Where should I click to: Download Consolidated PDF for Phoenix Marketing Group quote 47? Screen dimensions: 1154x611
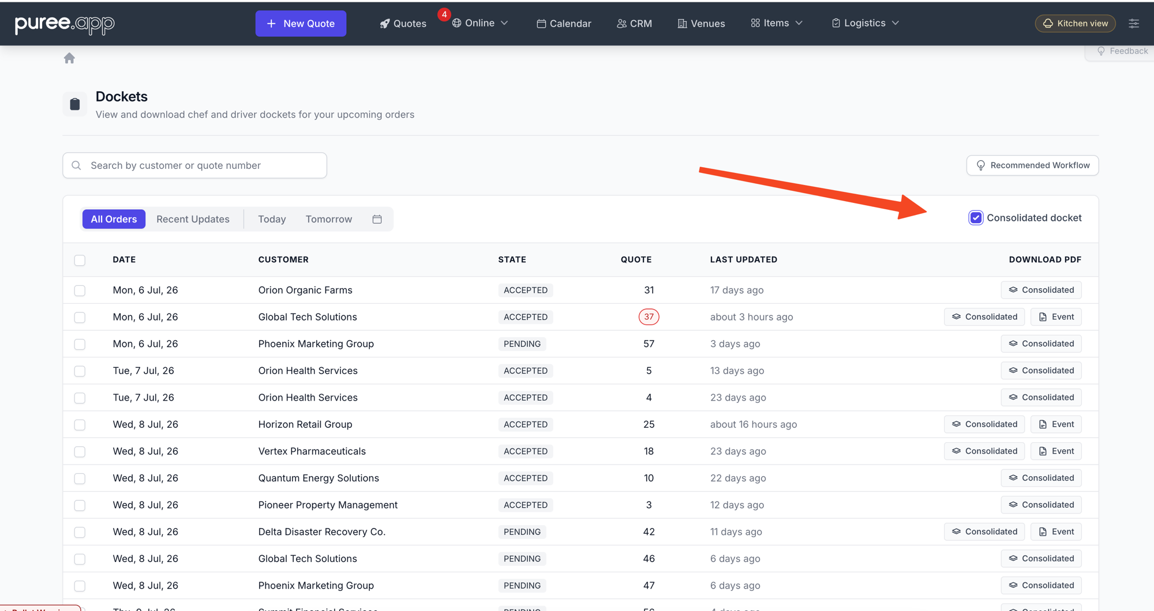pyautogui.click(x=1041, y=585)
